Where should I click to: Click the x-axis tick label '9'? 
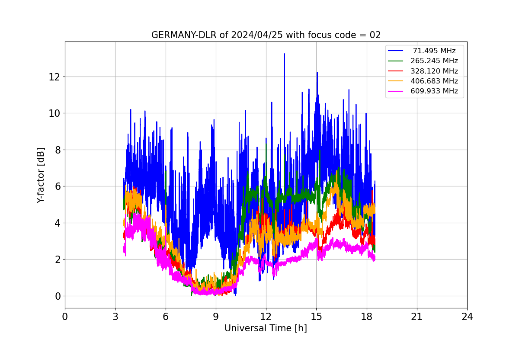point(216,317)
